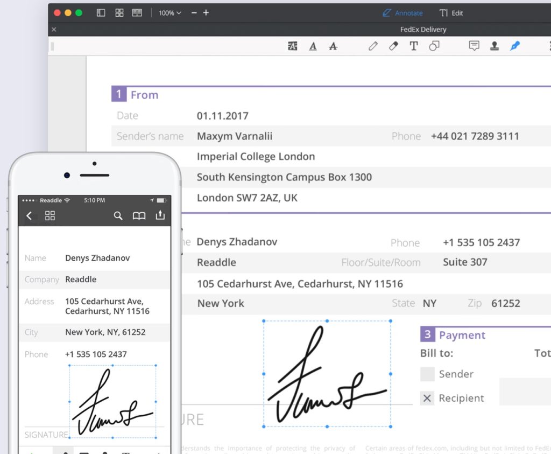This screenshot has width=551, height=454.
Task: Click the state value NY on Mac
Action: pos(429,303)
